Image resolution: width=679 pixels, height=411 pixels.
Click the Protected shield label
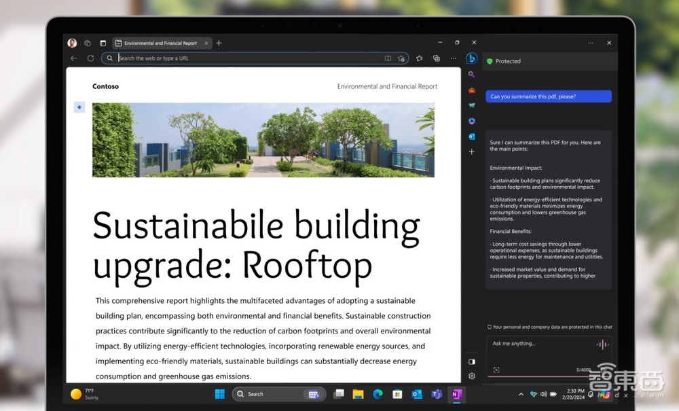503,61
